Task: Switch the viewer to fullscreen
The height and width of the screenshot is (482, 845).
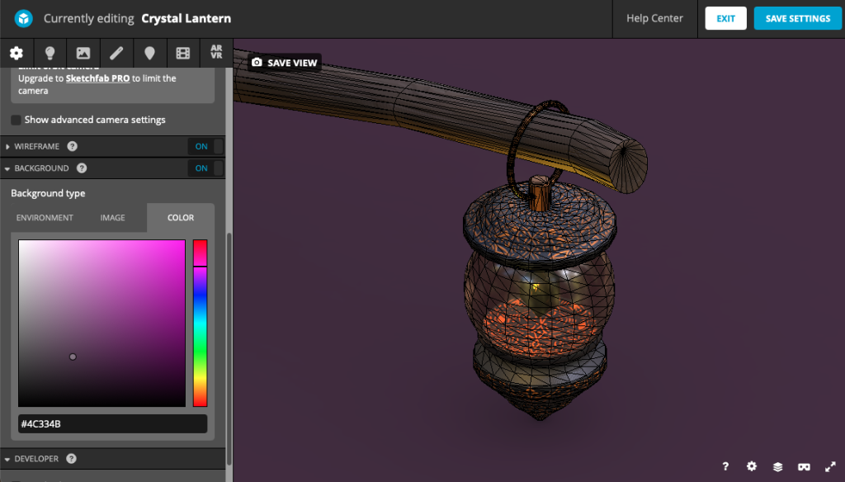Action: point(830,466)
